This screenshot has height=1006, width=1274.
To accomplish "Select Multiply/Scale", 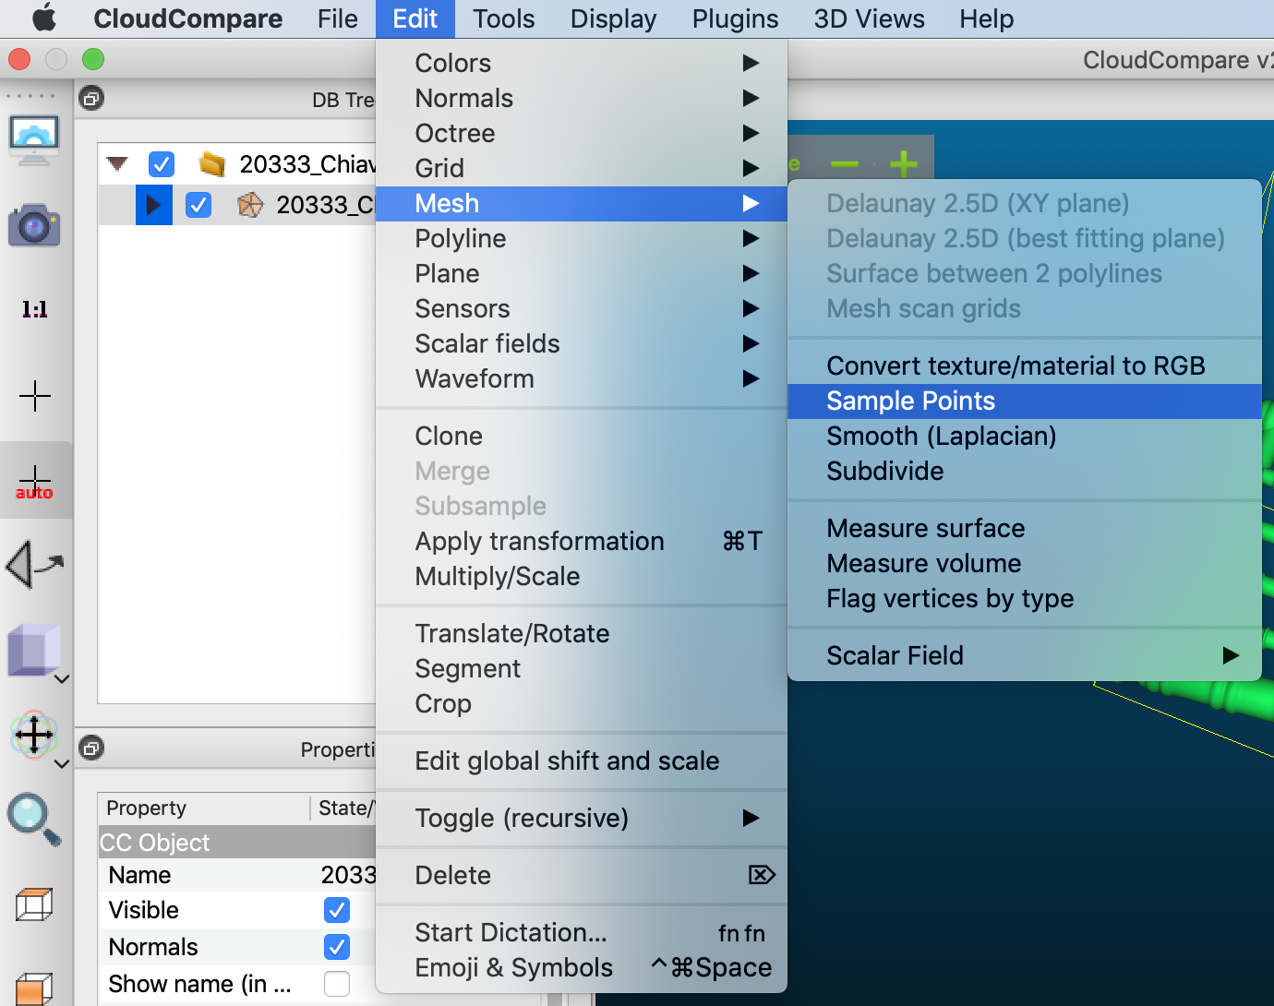I will click(x=582, y=576).
